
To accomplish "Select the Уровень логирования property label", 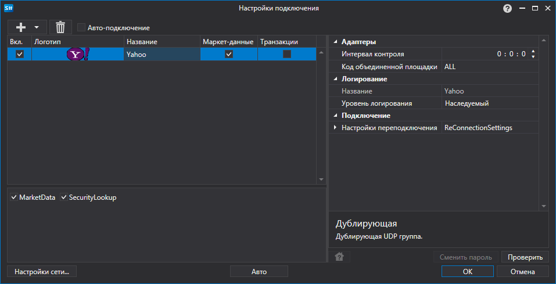I will tap(376, 103).
